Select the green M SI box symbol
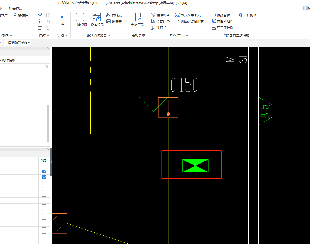The image size is (310, 244). click(236, 59)
